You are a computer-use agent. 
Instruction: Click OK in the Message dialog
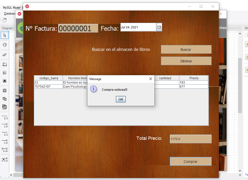click(x=121, y=99)
